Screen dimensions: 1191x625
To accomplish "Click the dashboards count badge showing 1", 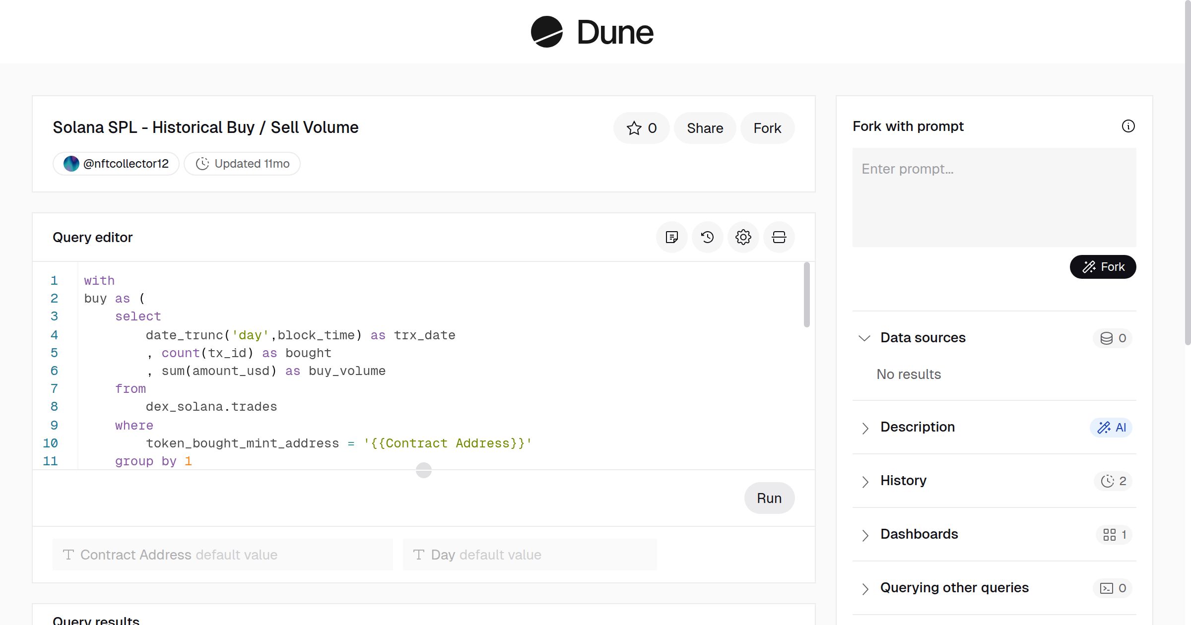I will 1113,534.
